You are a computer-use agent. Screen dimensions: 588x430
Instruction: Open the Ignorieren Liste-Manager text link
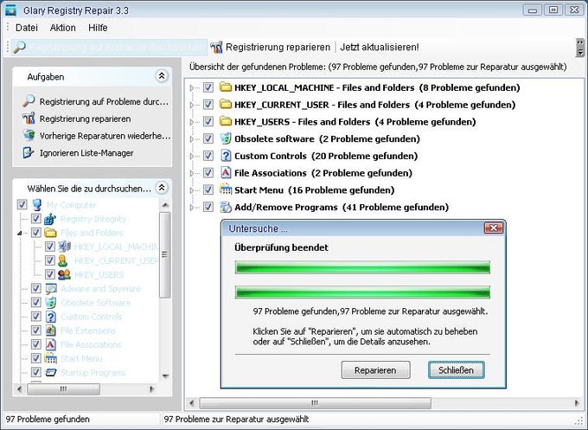pos(86,153)
